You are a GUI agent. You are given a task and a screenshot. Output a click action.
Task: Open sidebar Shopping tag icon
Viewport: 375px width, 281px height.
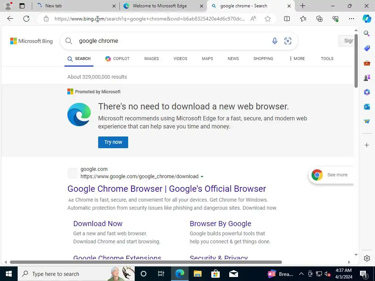367,48
